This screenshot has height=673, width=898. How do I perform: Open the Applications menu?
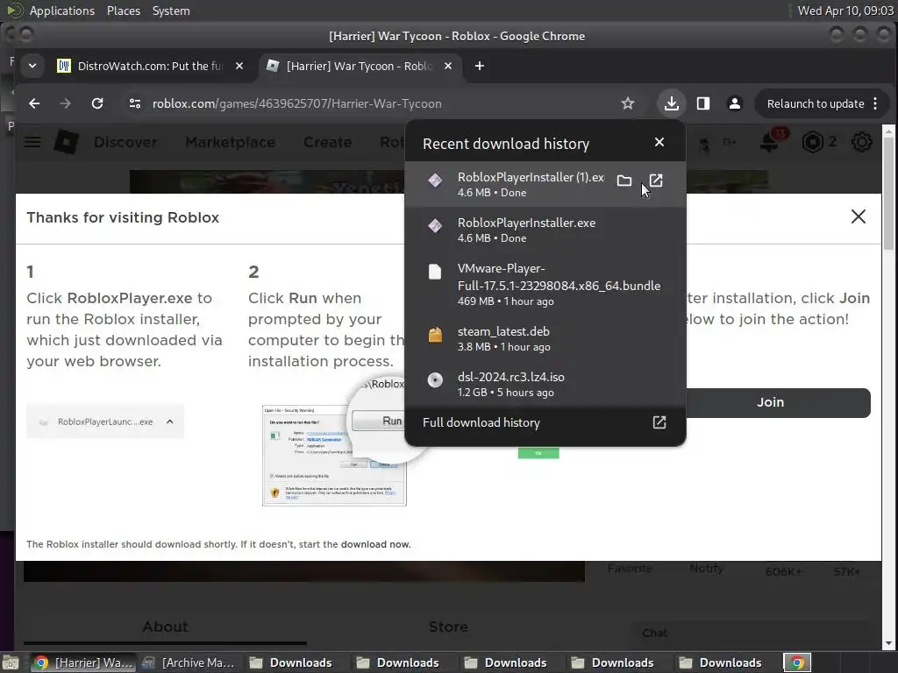(62, 11)
